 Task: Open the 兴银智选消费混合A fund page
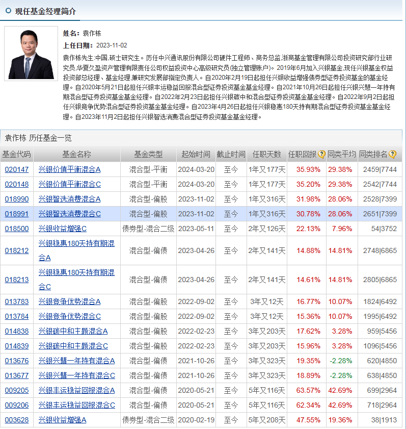point(69,199)
